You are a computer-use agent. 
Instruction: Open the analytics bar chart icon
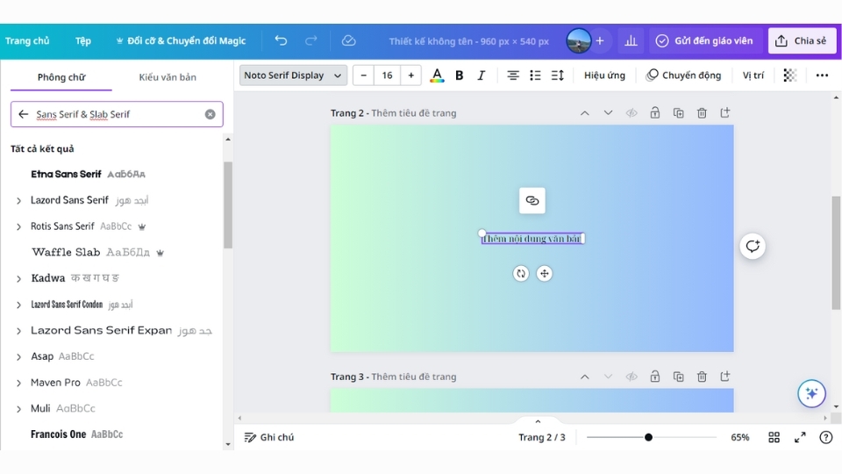coord(631,41)
